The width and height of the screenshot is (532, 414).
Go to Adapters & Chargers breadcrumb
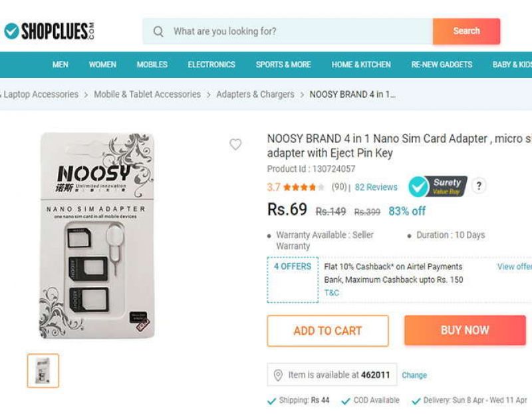click(x=255, y=95)
